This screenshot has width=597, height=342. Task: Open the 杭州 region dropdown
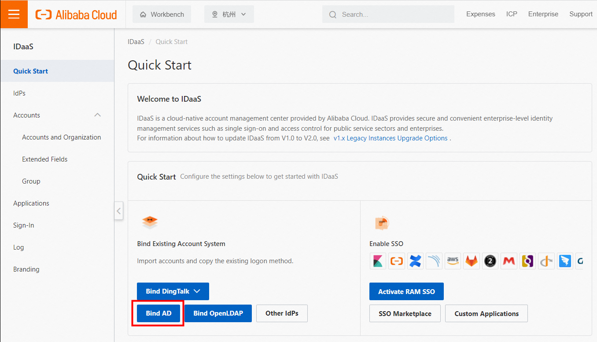point(229,14)
